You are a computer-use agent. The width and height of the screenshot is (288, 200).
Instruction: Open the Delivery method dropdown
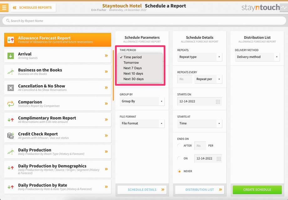tap(257, 57)
